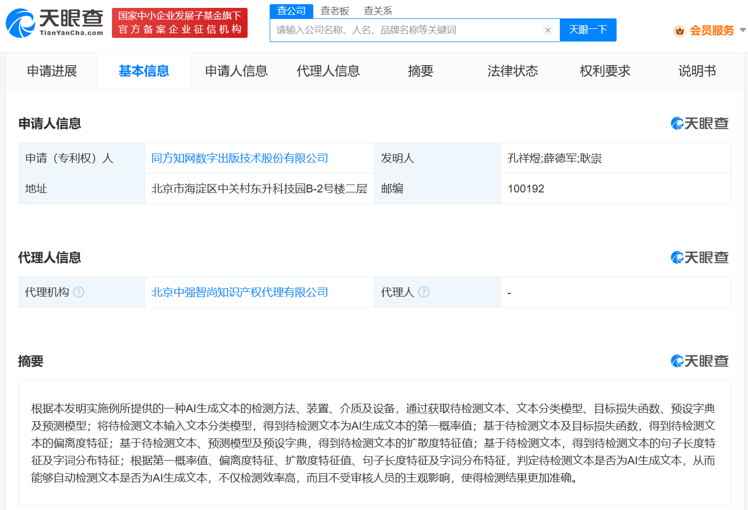Viewport: 748px width, 510px height.
Task: Open the 权利要求 tab
Action: pyautogui.click(x=604, y=71)
